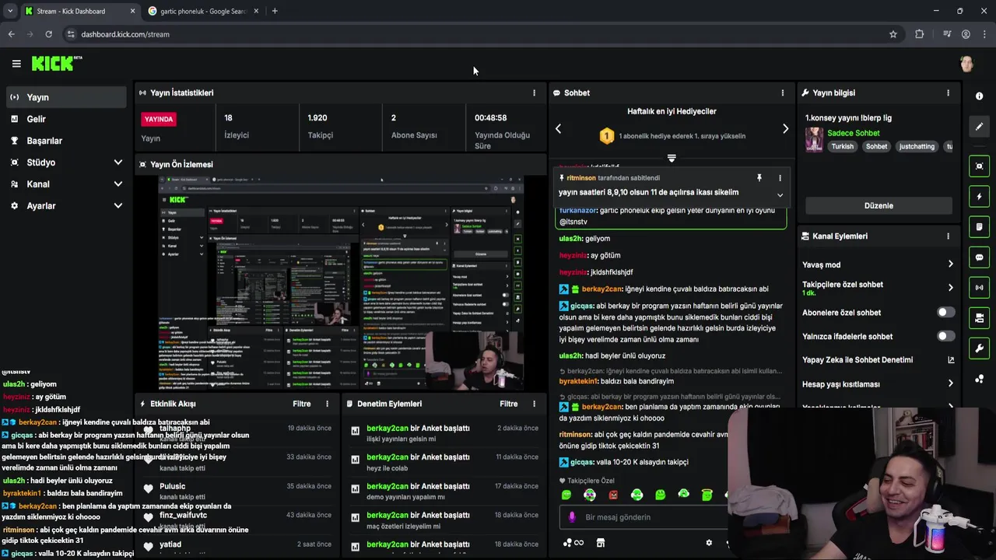Open pinned message three-dot options
The height and width of the screenshot is (560, 996).
[x=780, y=178]
